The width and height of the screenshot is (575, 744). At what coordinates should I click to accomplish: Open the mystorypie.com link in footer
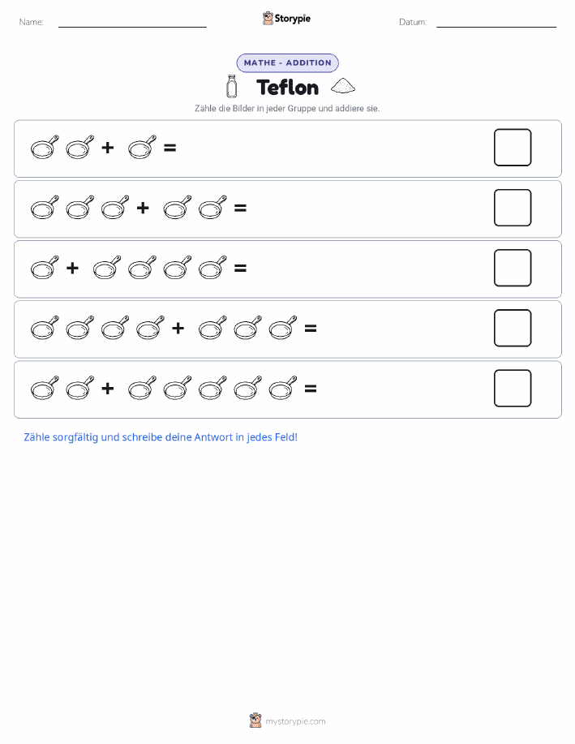(295, 721)
